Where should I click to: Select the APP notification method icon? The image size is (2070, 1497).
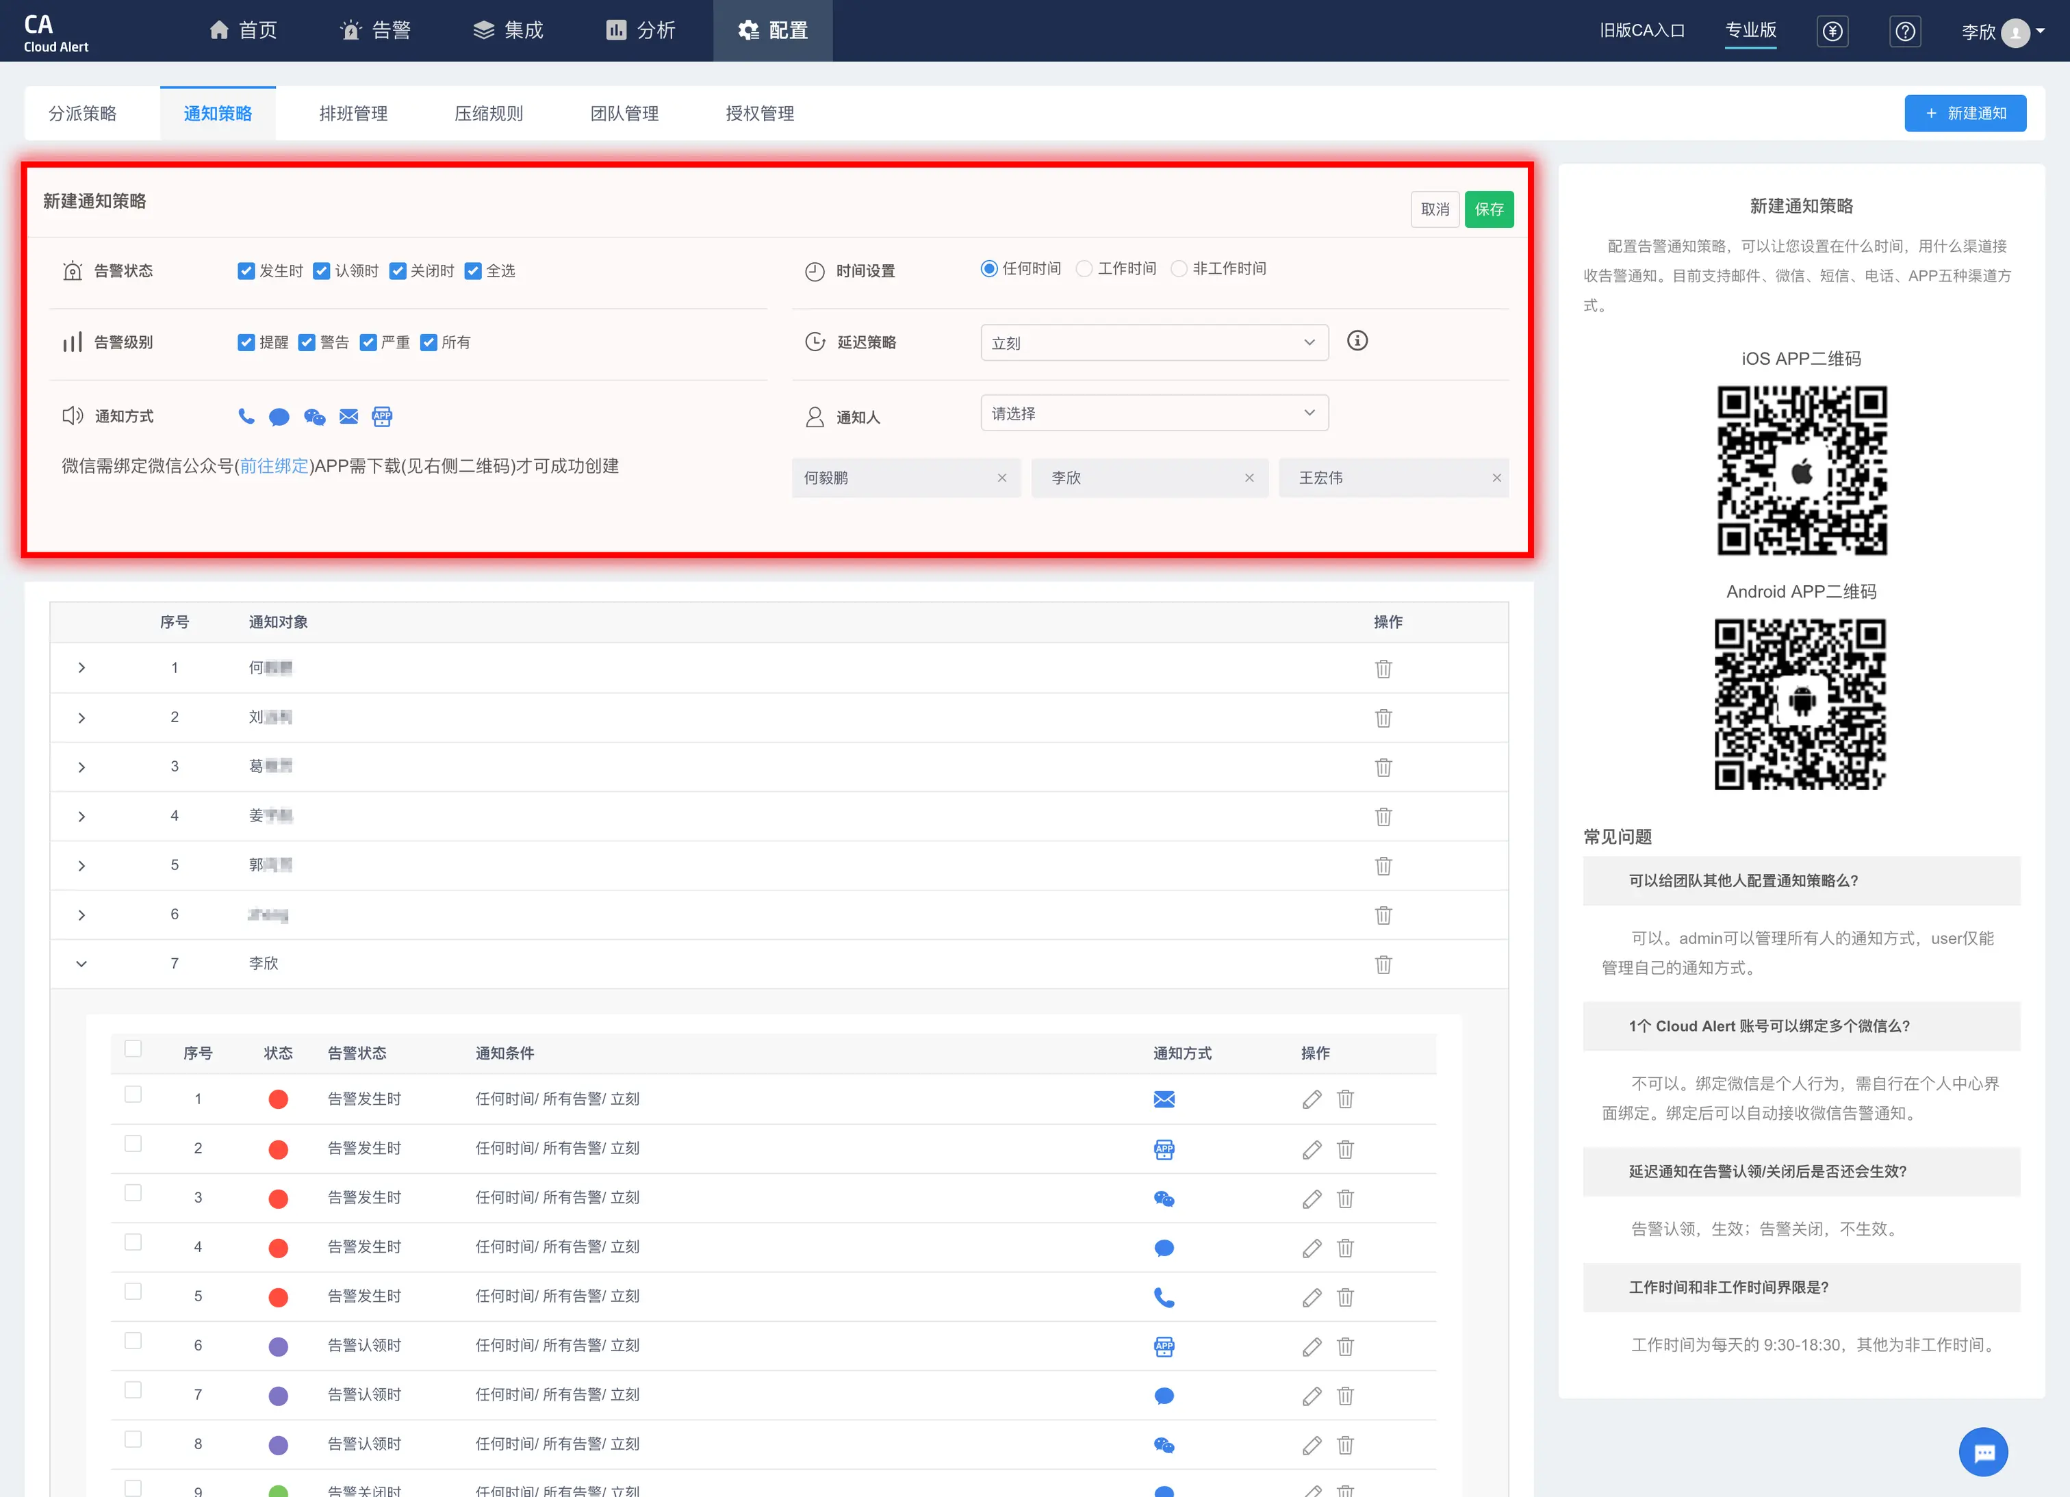(381, 417)
